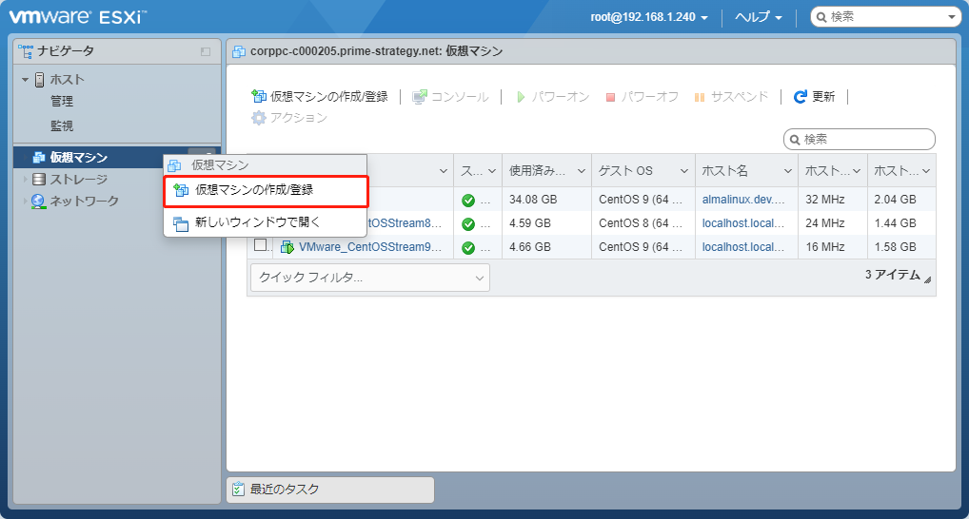
Task: Click the VM list 検索 filter field
Action: click(x=859, y=140)
